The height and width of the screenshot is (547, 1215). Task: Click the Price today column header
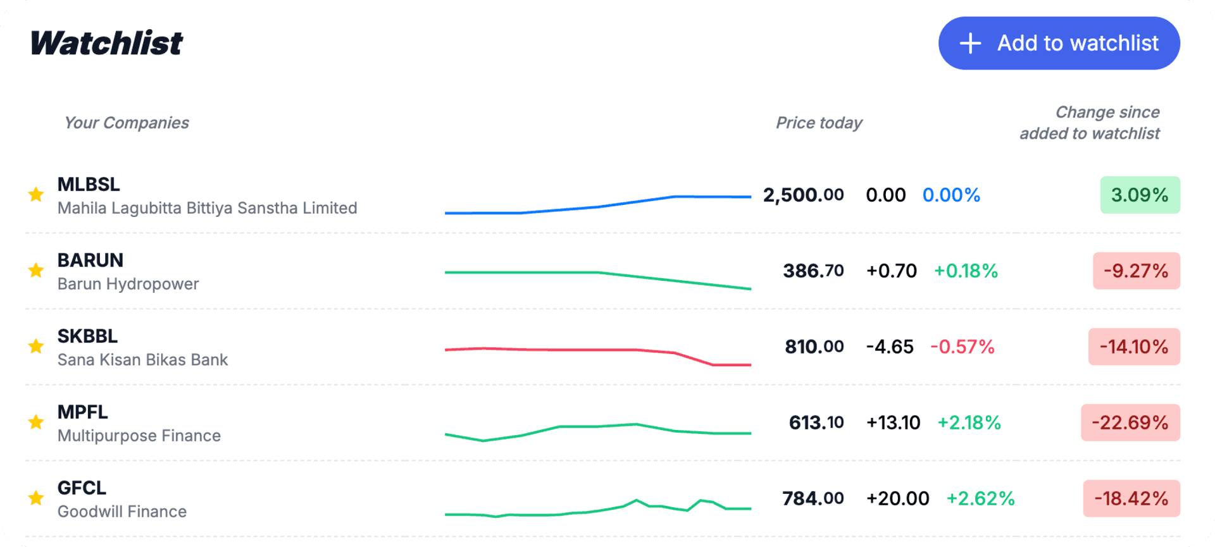(819, 123)
